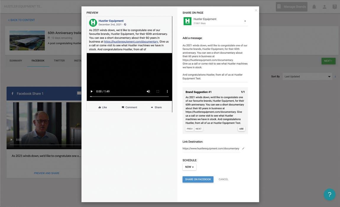The image size is (340, 207).
Task: Click the Hustler Equipment logo in the page selector
Action: pyautogui.click(x=187, y=21)
